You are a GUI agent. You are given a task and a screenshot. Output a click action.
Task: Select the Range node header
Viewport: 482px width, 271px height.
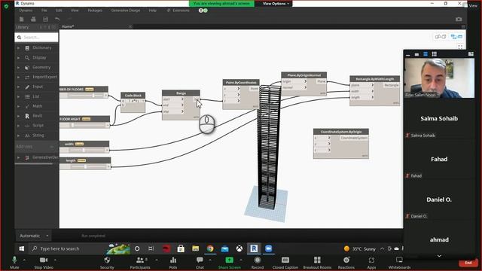[x=181, y=93]
